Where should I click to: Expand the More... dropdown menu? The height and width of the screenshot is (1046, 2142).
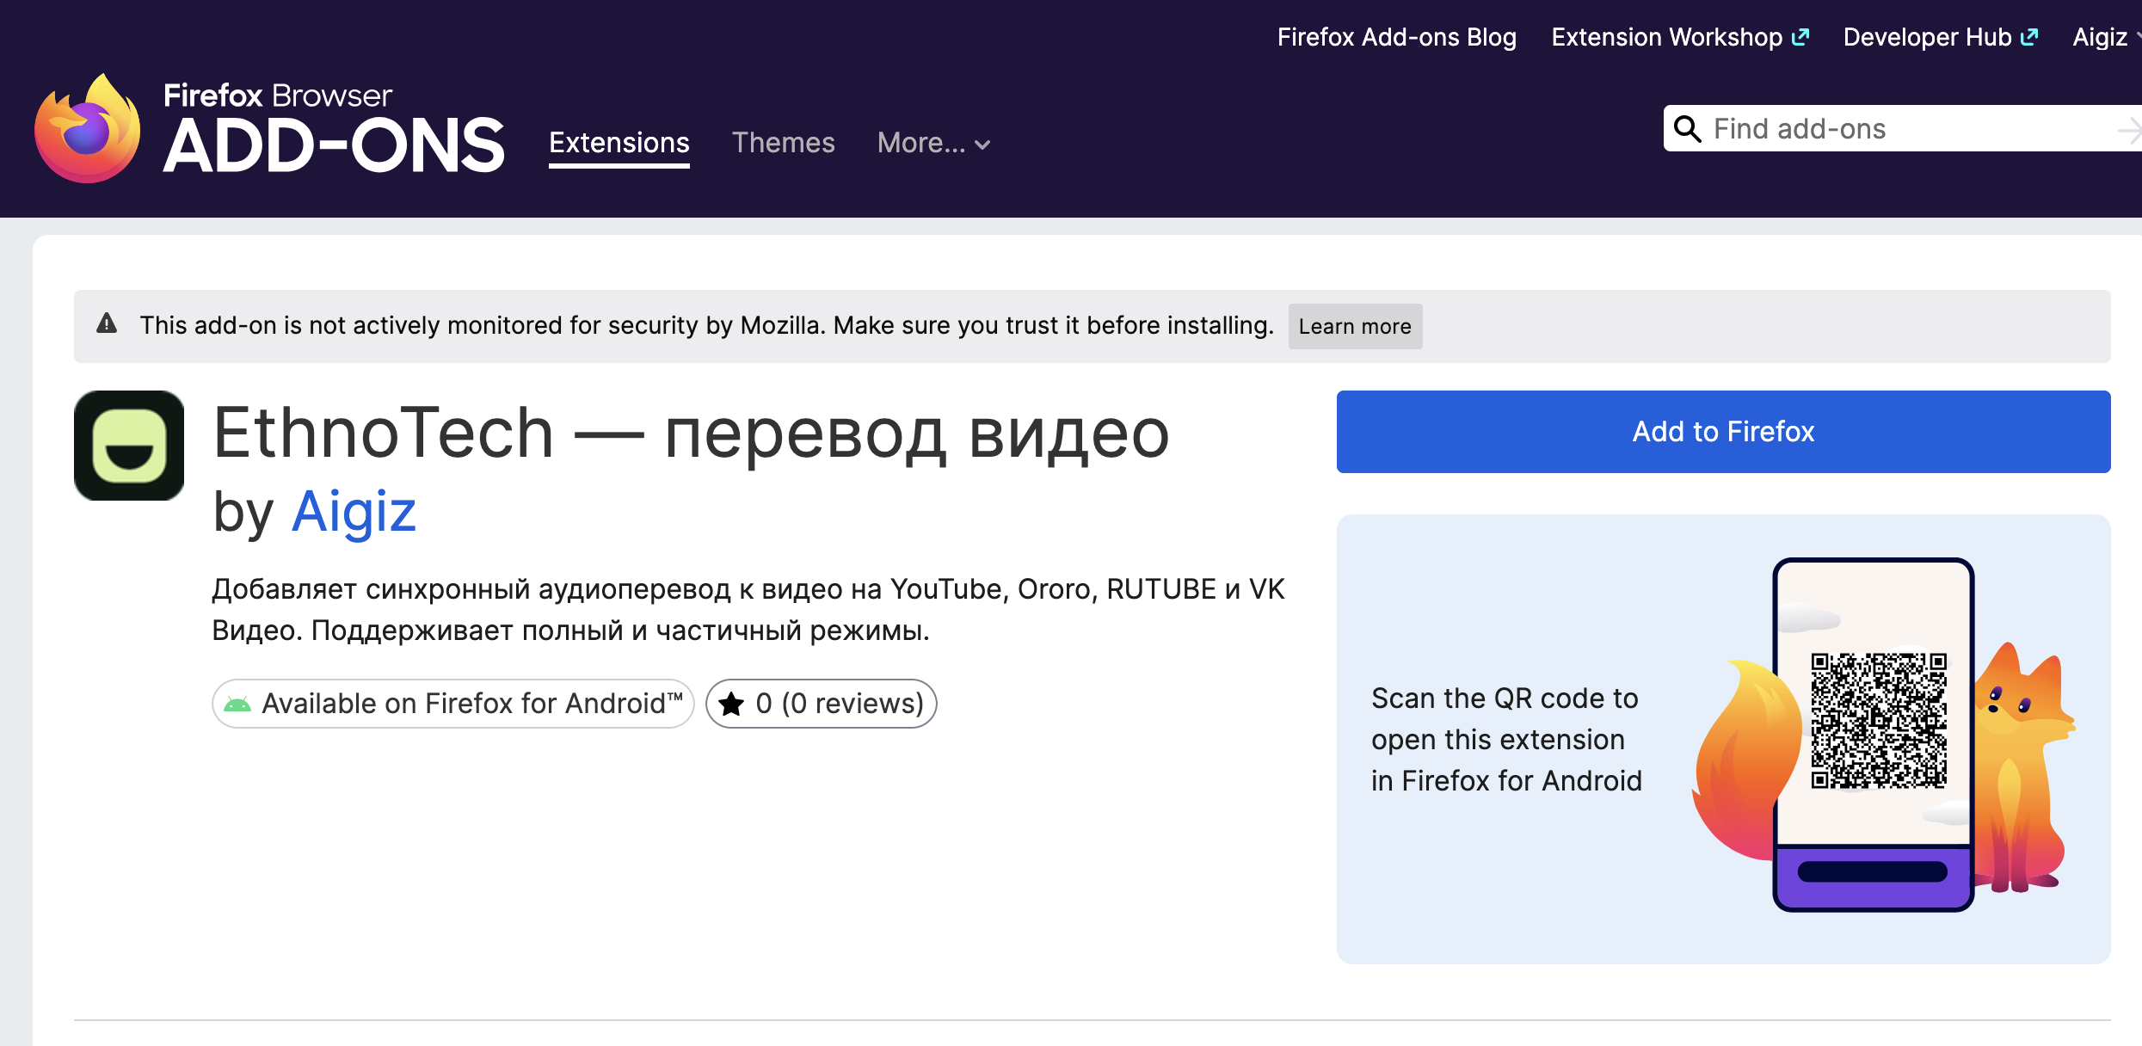(x=934, y=143)
